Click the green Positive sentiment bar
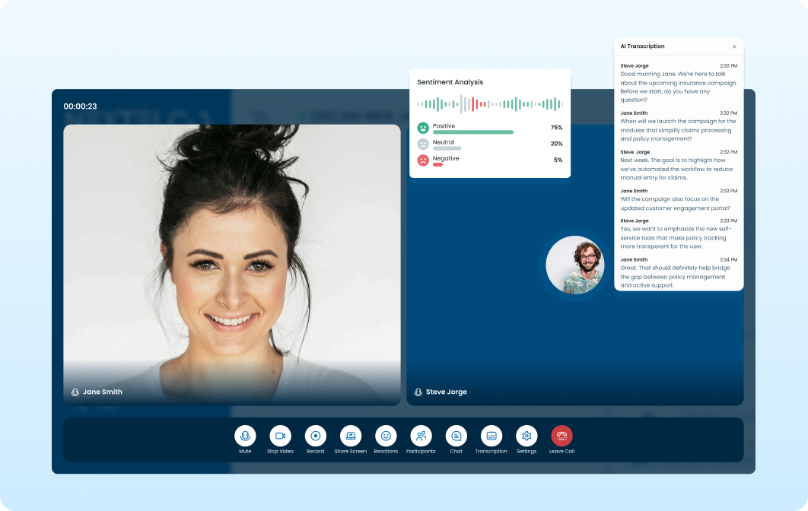This screenshot has height=511, width=808. tap(472, 132)
